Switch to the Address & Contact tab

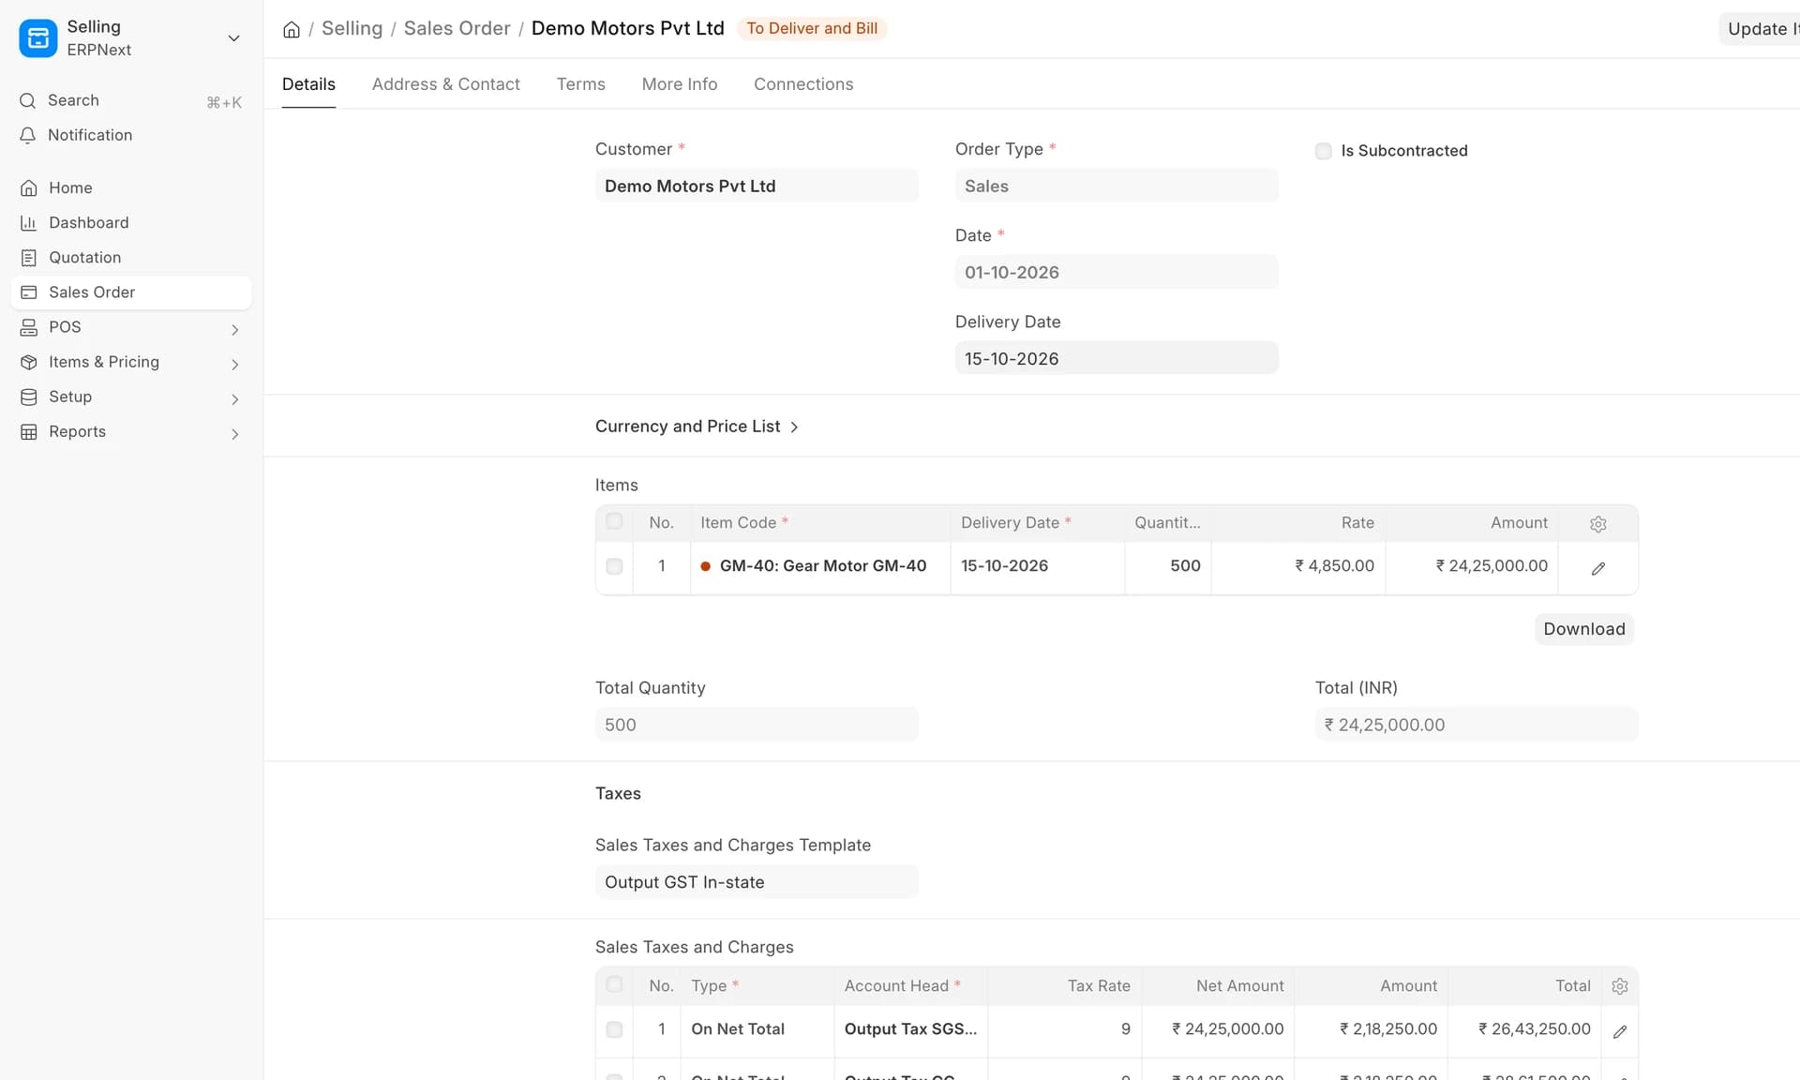point(445,84)
